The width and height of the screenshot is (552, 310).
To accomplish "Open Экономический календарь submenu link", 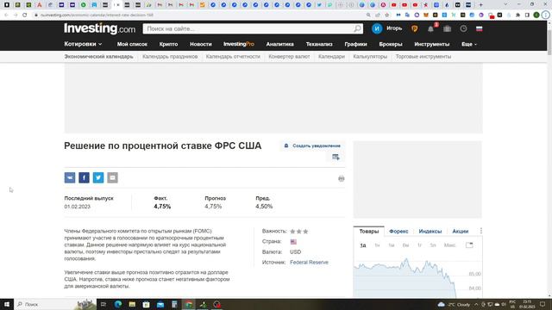I will pyautogui.click(x=98, y=57).
